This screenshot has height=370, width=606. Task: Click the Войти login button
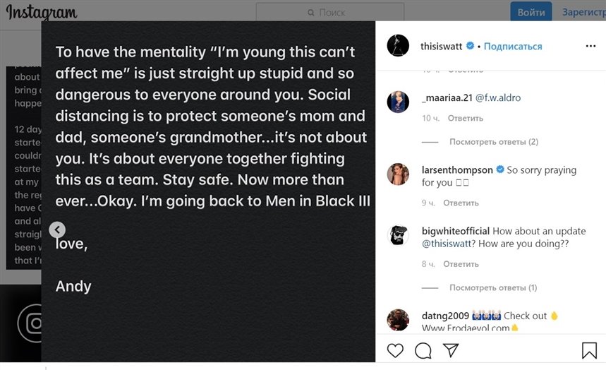531,13
